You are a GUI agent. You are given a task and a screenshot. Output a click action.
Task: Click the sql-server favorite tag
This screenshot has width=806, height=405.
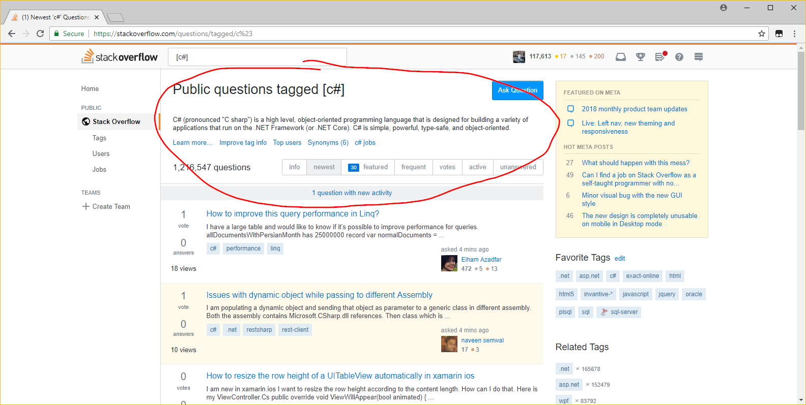(619, 312)
